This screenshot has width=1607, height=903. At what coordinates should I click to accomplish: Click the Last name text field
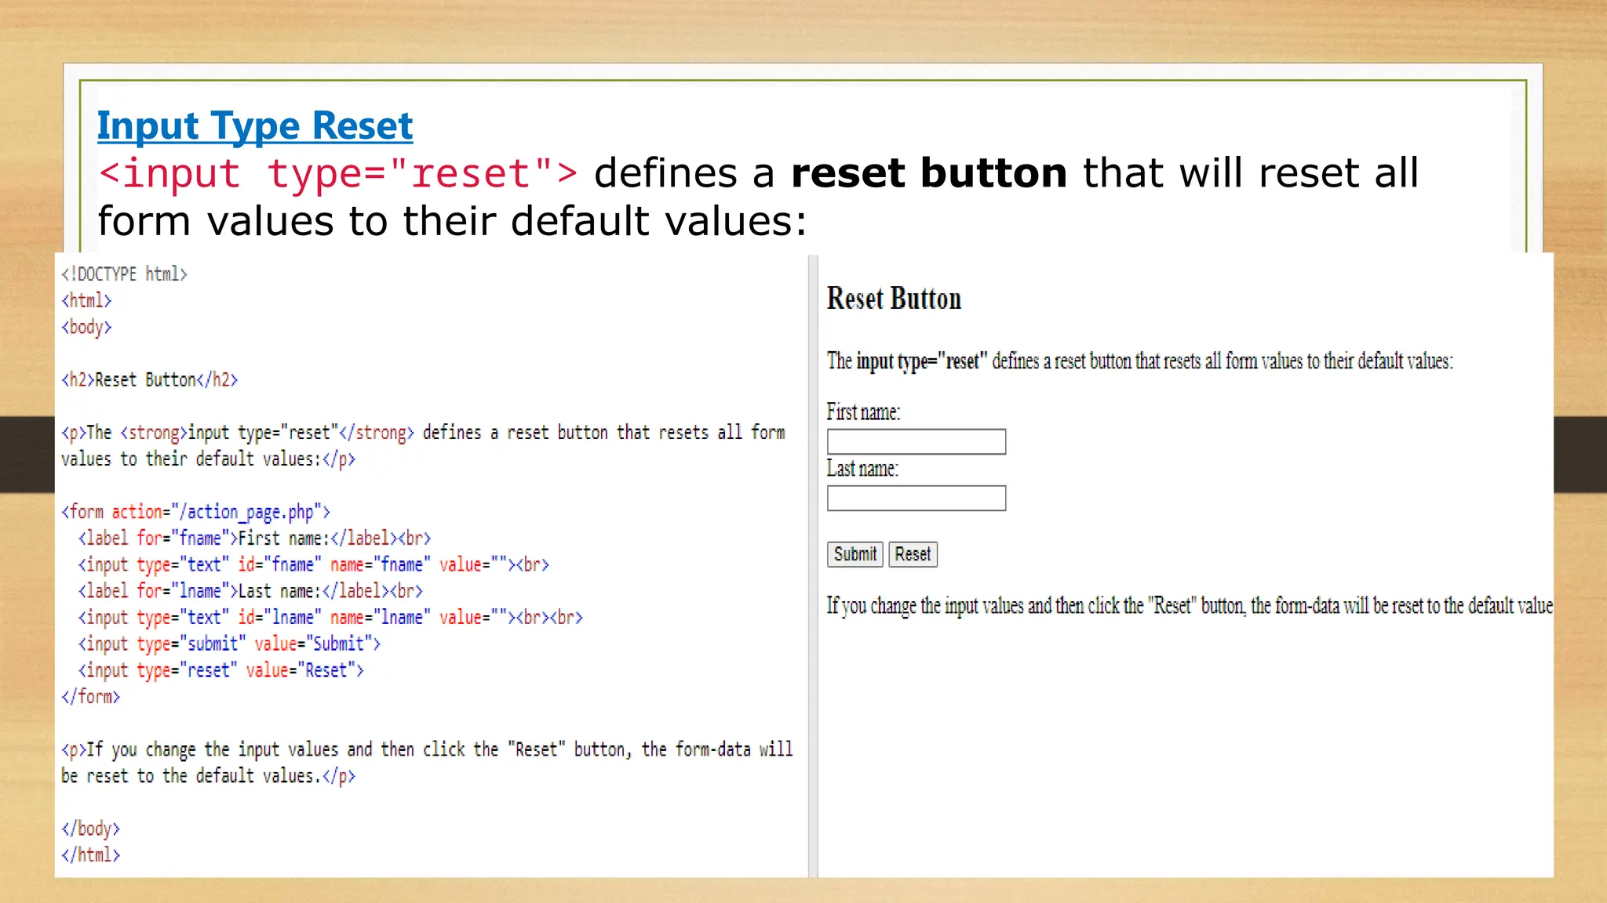(916, 498)
